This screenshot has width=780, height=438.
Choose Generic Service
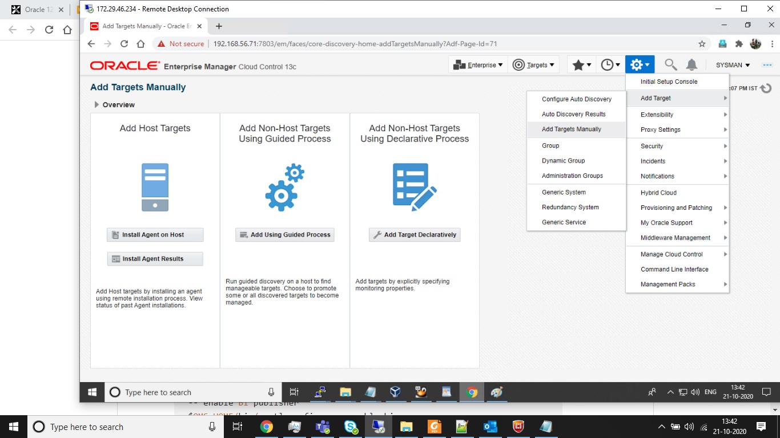click(x=576, y=222)
